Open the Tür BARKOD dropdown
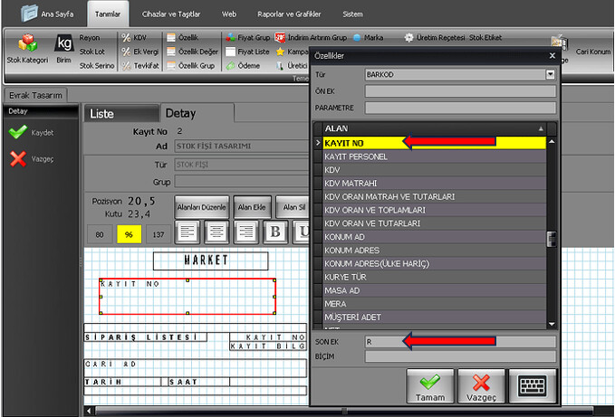 pos(551,74)
